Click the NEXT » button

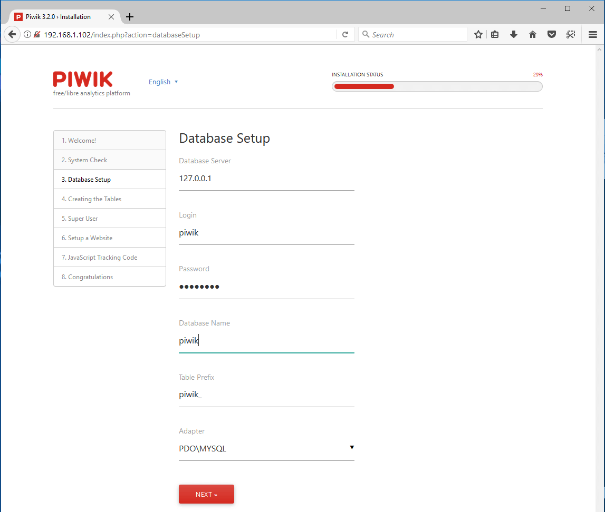[206, 494]
